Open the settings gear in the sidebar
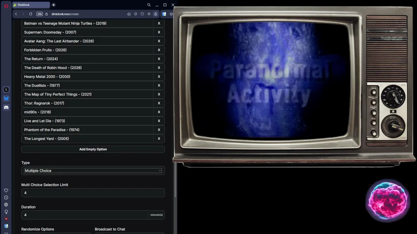The image size is (417, 234). coord(6,205)
